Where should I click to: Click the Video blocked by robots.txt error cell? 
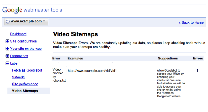[59, 75]
